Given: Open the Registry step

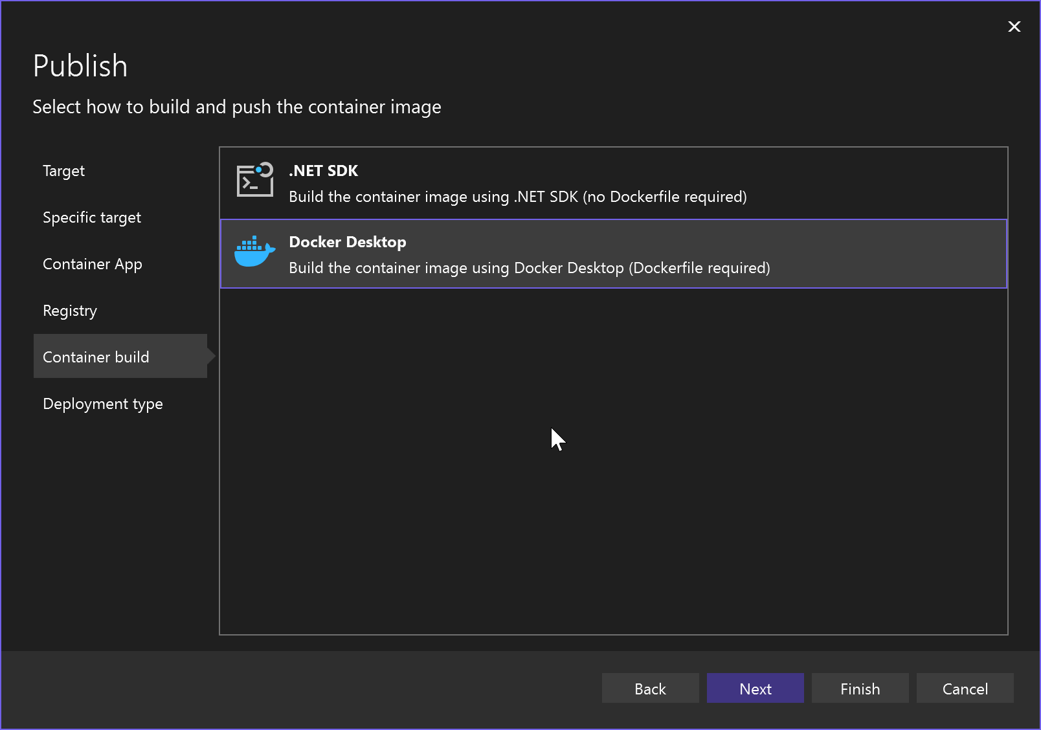Looking at the screenshot, I should coord(69,310).
